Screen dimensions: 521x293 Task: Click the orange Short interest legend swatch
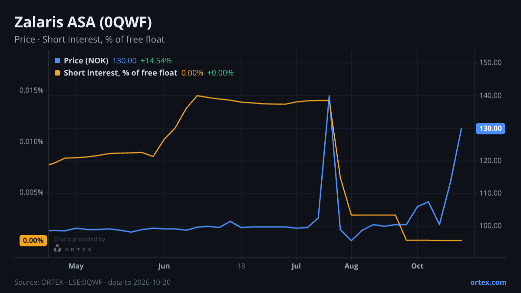click(57, 73)
